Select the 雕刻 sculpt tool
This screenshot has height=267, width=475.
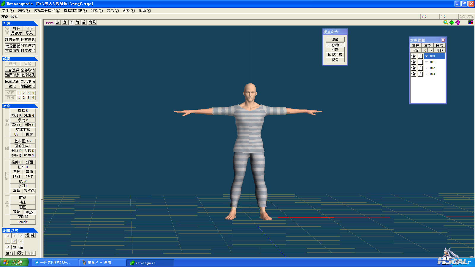[23, 198]
